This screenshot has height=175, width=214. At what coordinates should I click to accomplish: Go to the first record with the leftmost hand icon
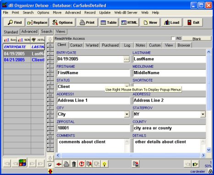coord(7,164)
